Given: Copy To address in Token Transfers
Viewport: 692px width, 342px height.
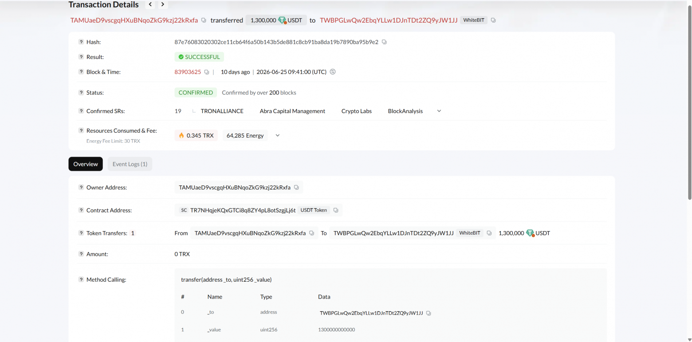Looking at the screenshot, I should click(x=489, y=233).
